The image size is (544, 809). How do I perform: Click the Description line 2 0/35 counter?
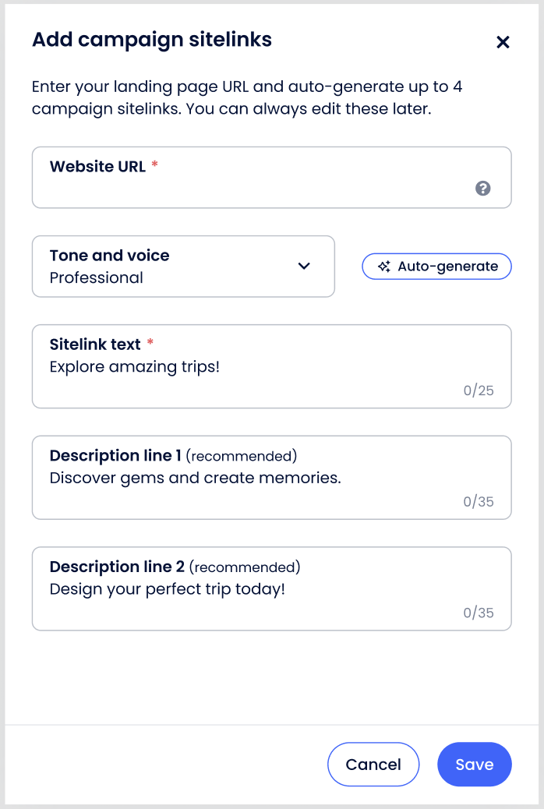tap(479, 613)
